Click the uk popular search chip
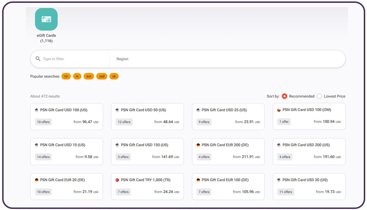Image resolution: width=367 pixels, height=210 pixels. [x=114, y=76]
